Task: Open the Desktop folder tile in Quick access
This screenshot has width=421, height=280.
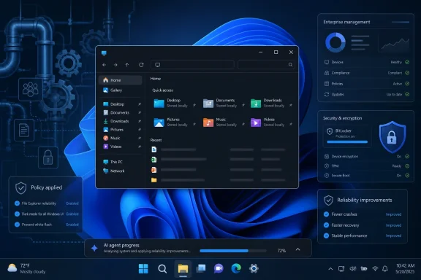Action: point(175,103)
